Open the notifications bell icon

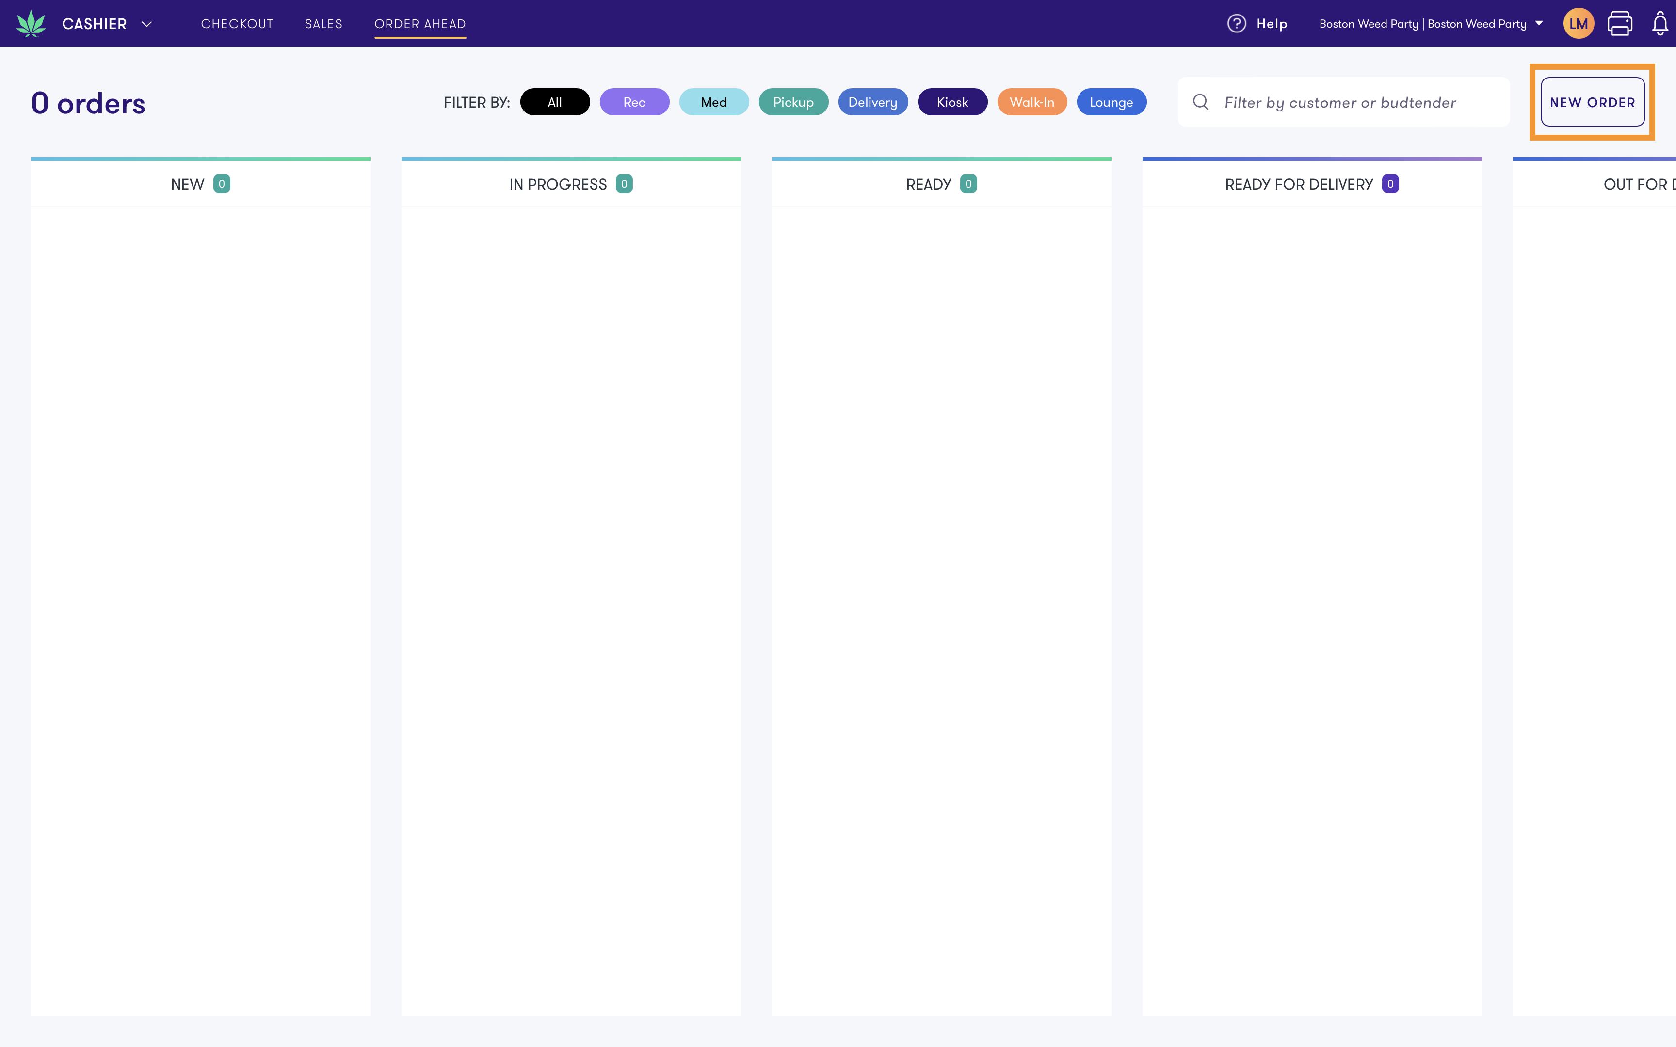1660,24
